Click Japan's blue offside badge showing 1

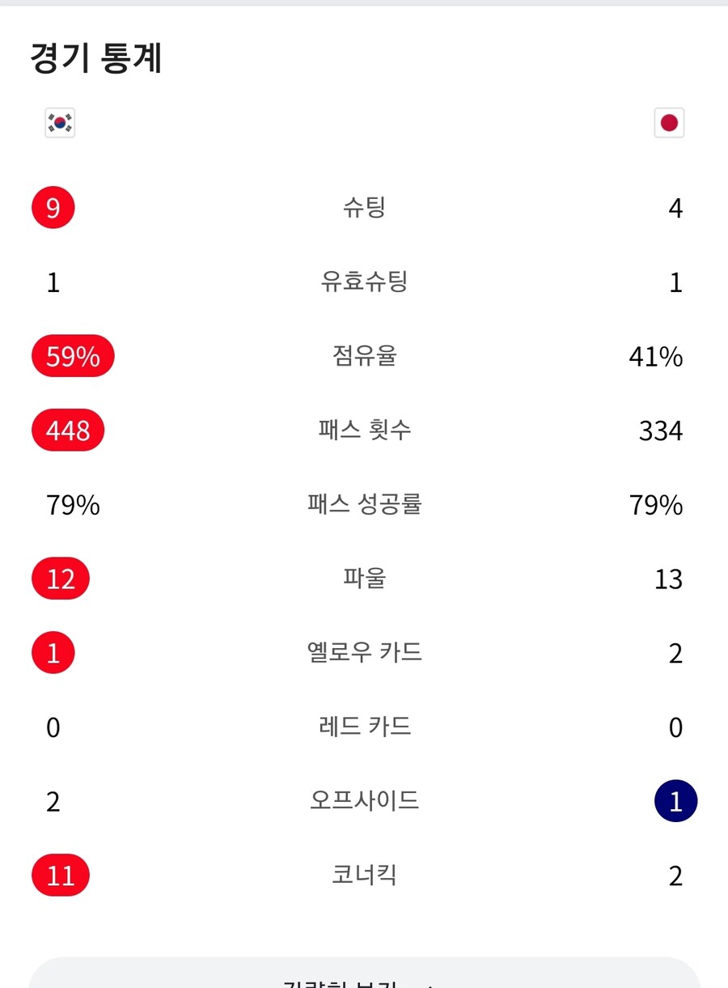tap(675, 800)
